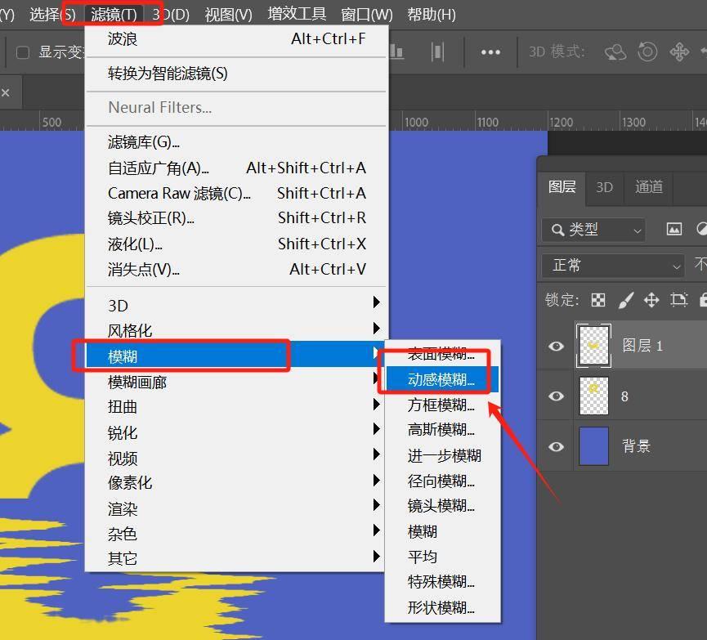This screenshot has height=640, width=707.
Task: Select the lock position icon
Action: coord(653,299)
